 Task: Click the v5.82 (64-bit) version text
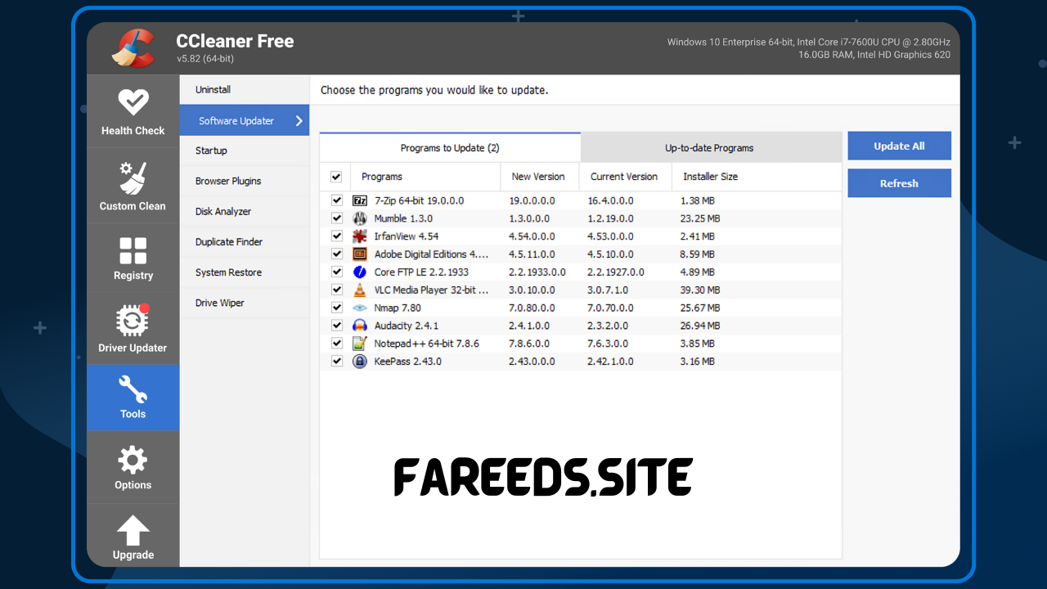tap(205, 59)
